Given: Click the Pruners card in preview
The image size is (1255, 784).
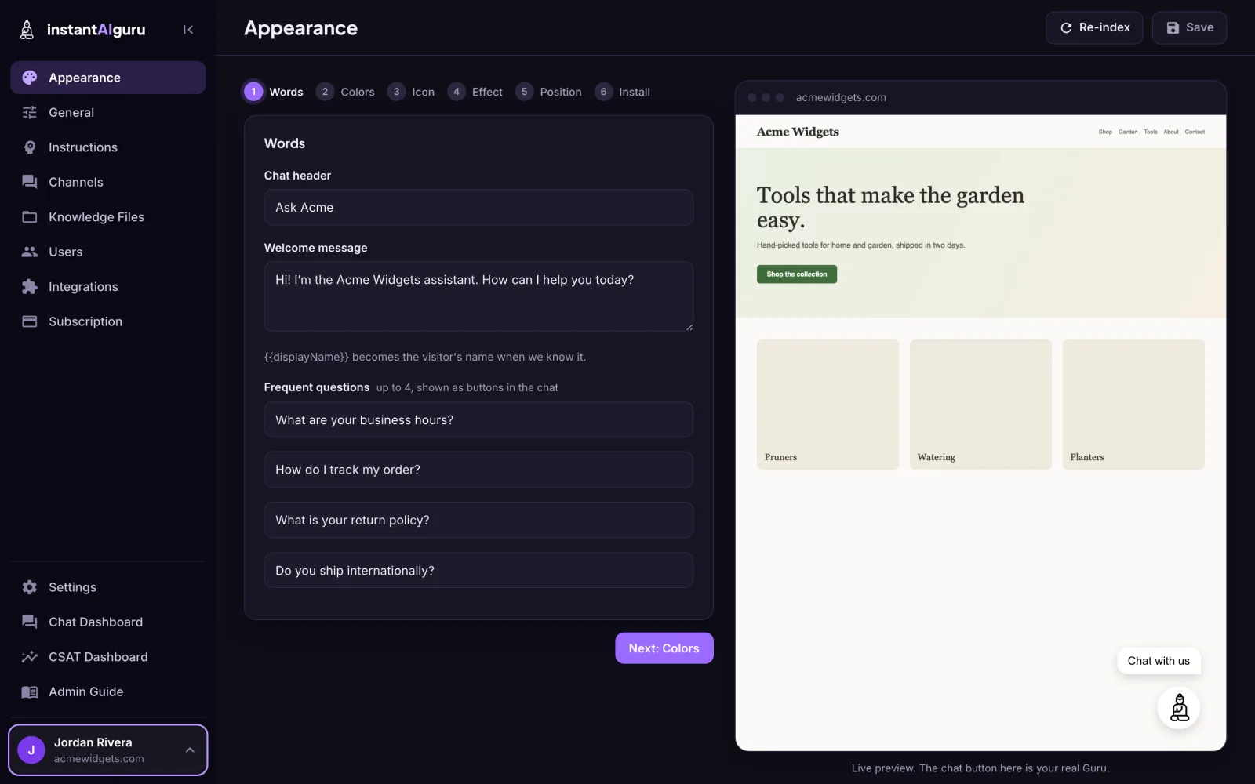Looking at the screenshot, I should pos(828,405).
